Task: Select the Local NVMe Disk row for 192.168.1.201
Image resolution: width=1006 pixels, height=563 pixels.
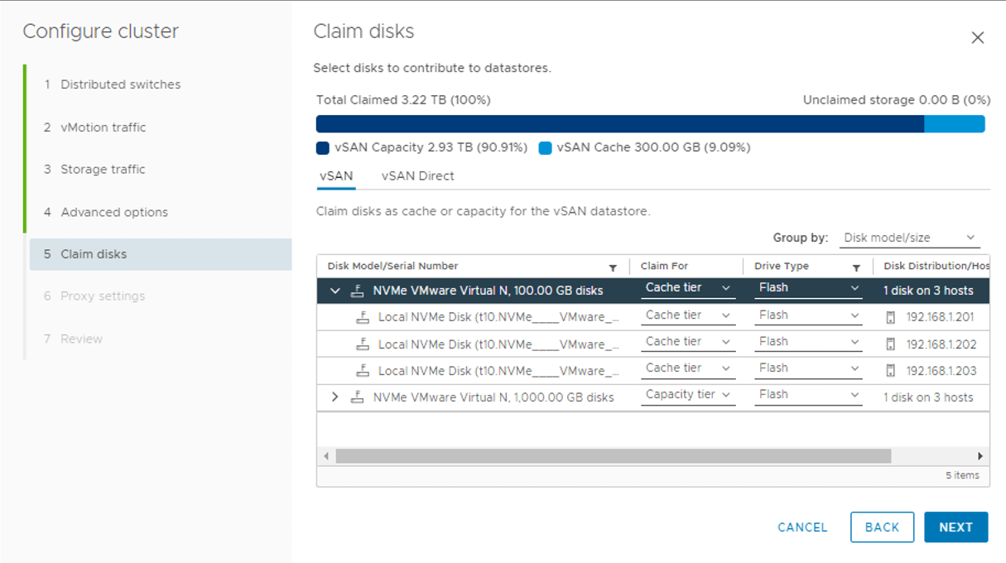Action: click(x=653, y=317)
